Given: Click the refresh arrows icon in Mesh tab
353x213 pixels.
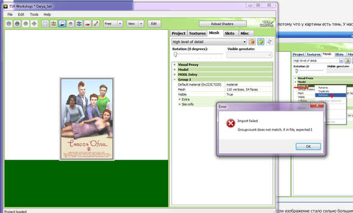Looking at the screenshot, I should 269,42.
